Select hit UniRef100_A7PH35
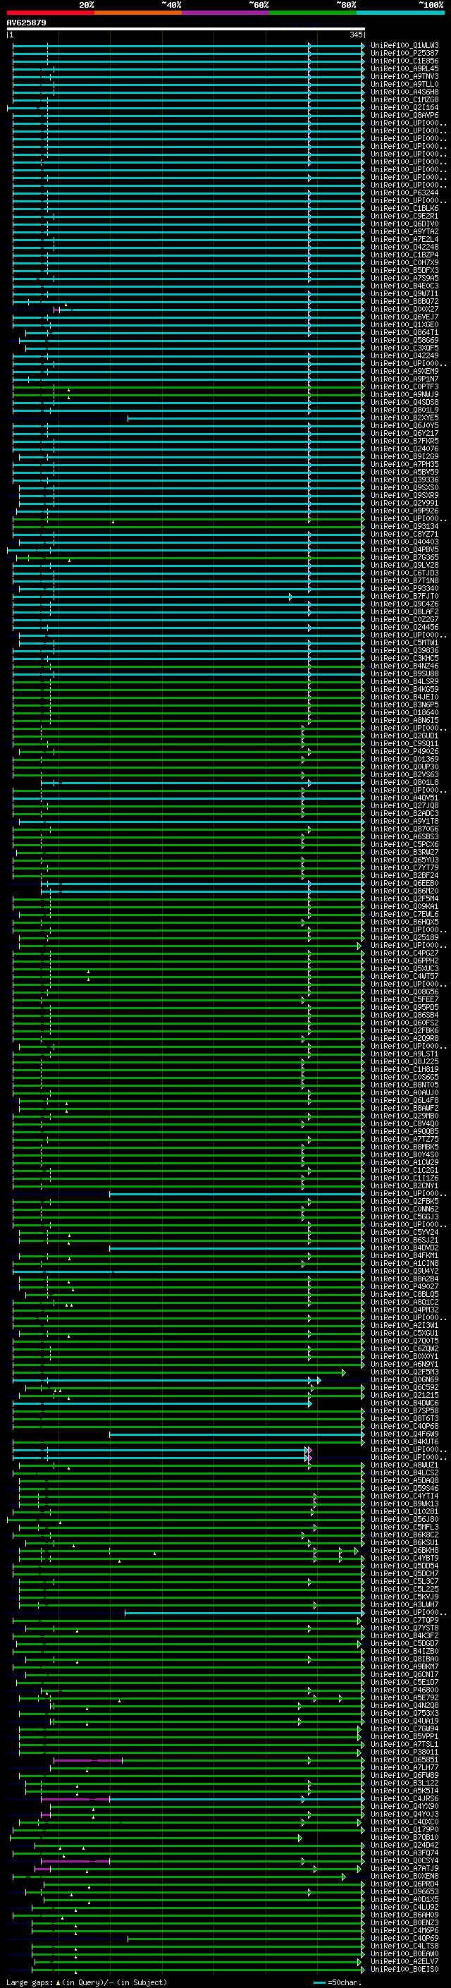This screenshot has height=1988, width=451. pos(404,464)
